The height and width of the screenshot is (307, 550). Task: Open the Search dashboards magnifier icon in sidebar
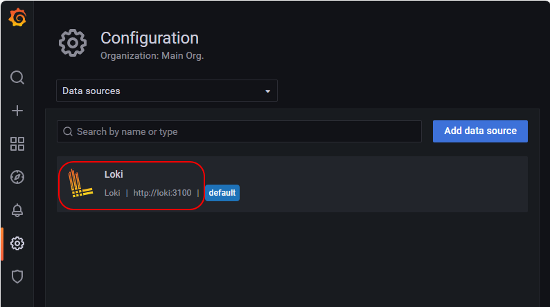17,77
